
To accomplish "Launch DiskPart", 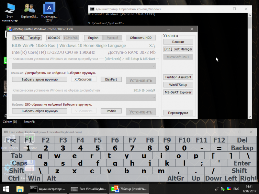I will click(111, 79).
